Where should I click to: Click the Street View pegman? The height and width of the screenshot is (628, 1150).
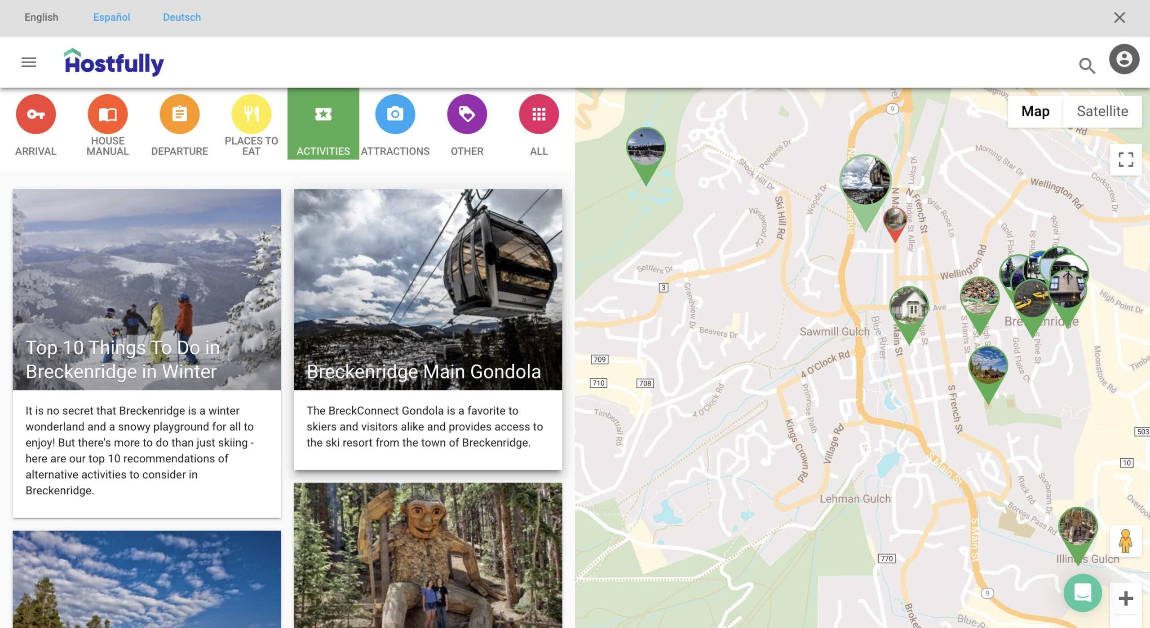point(1126,541)
